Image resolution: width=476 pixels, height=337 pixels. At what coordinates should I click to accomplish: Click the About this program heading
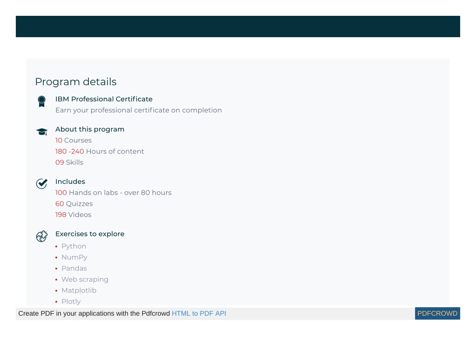90,129
